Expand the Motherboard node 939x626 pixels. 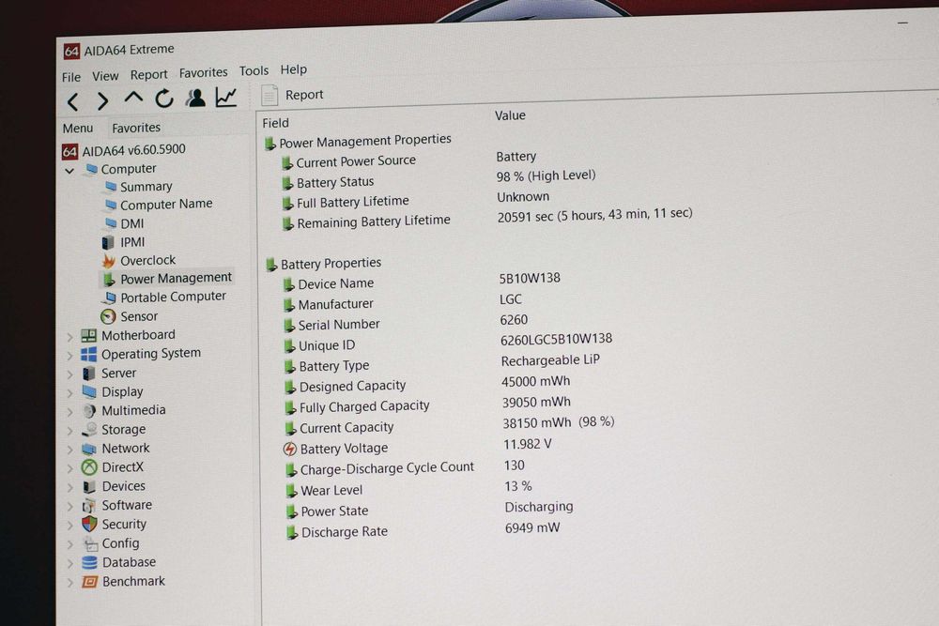(x=70, y=338)
